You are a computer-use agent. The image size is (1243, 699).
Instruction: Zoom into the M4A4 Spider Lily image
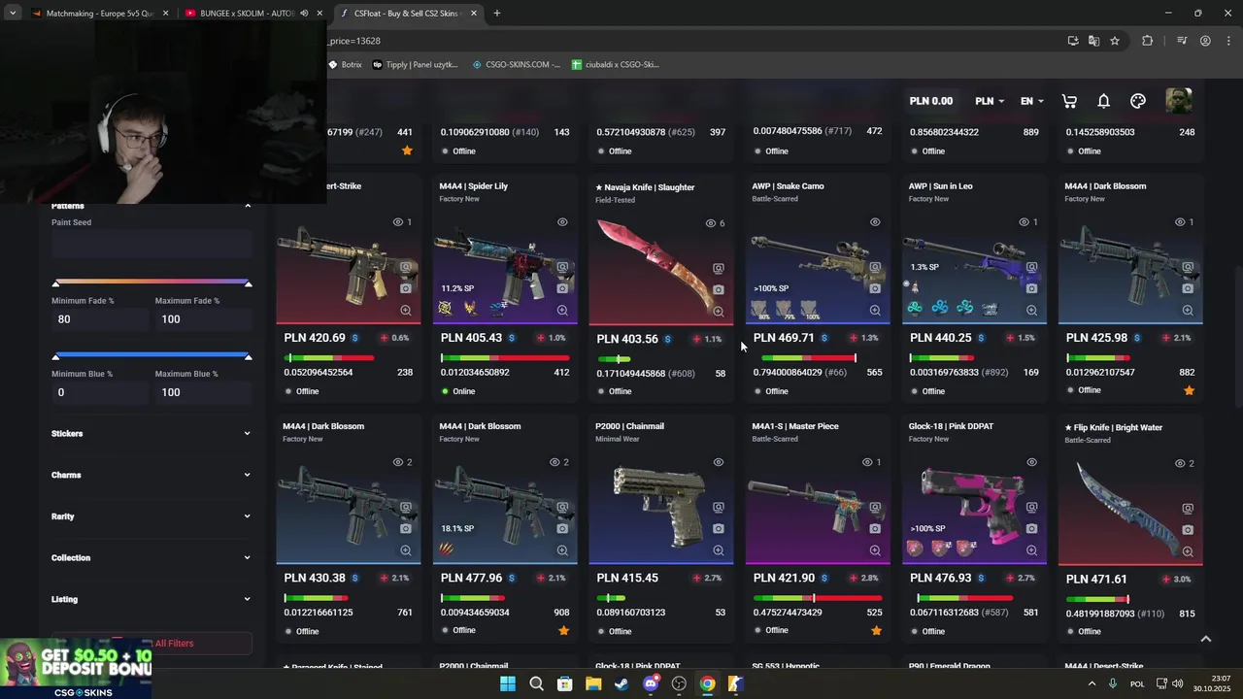562,311
